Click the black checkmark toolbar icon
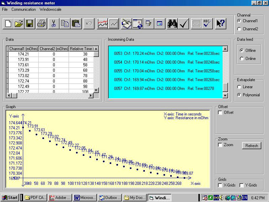Screen dimensions: 269x202 (x=183, y=24)
